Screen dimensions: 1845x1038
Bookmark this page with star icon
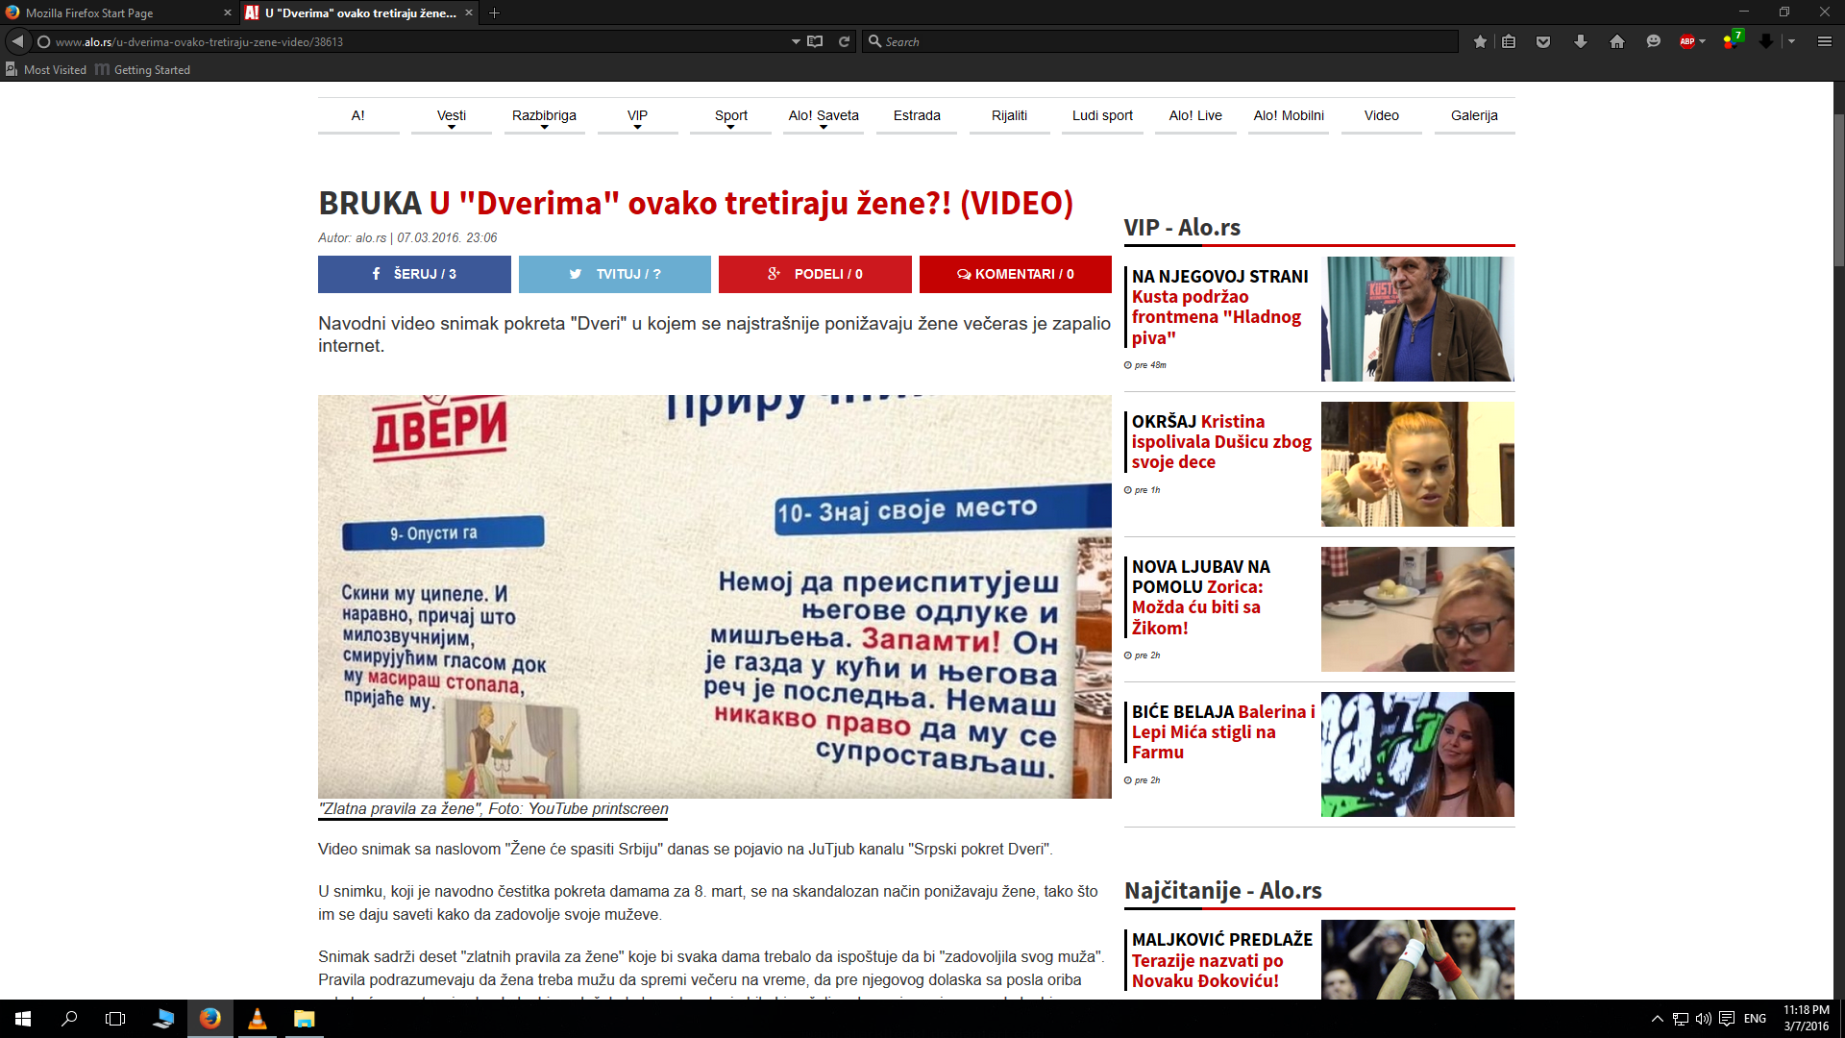point(1480,41)
